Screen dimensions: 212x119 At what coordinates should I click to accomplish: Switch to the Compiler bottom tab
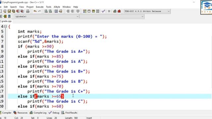6,113
